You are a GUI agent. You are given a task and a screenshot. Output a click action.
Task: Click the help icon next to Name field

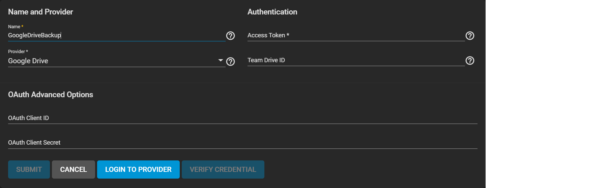click(x=230, y=36)
